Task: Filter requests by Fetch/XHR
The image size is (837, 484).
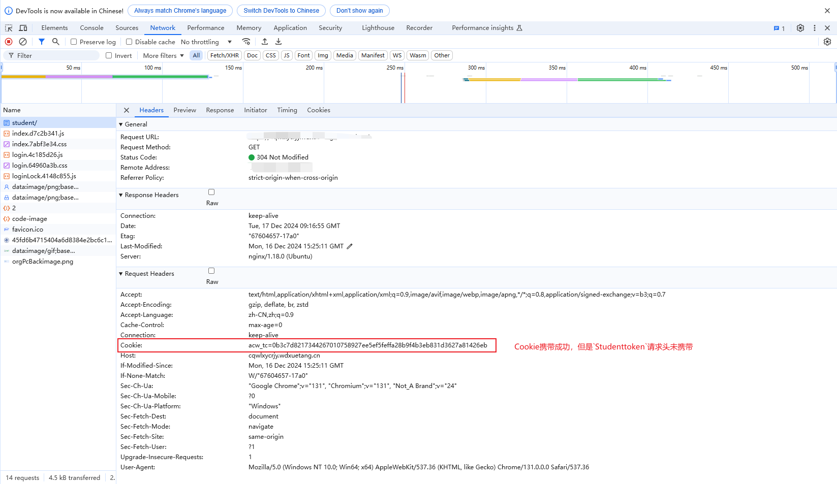Action: pos(225,55)
